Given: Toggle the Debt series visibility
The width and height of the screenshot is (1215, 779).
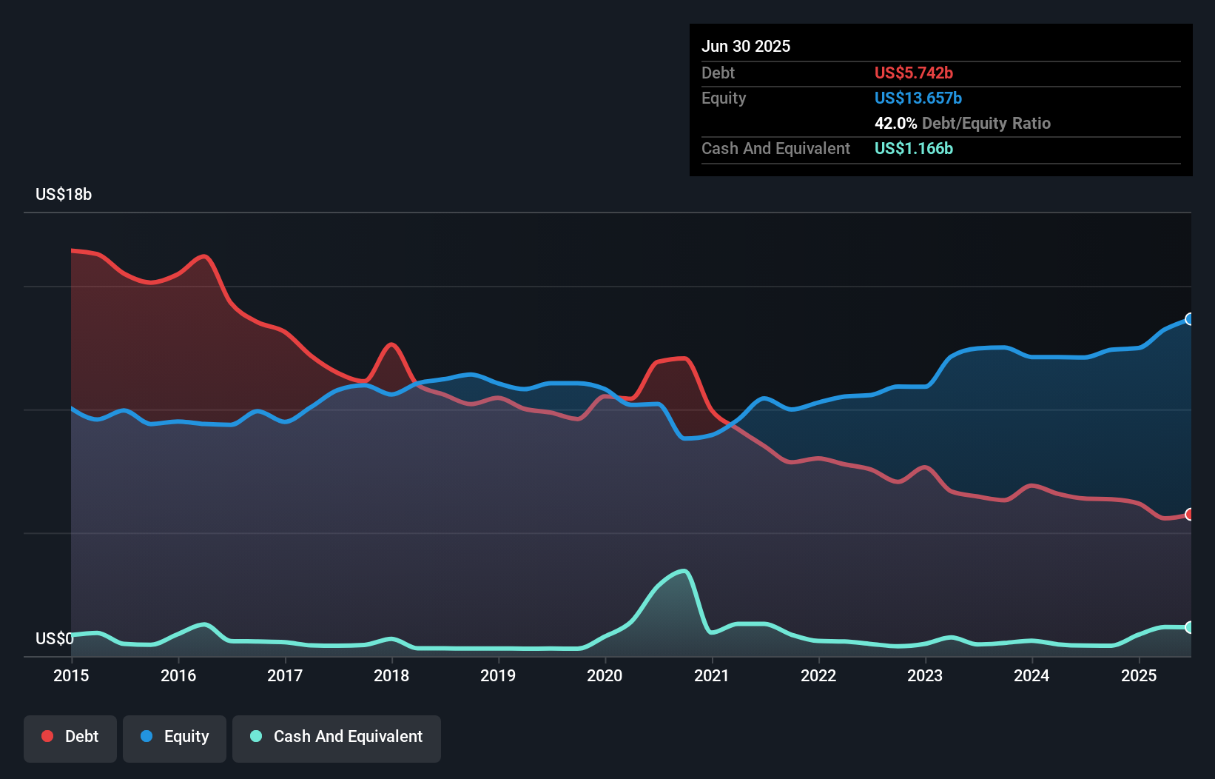Looking at the screenshot, I should pos(70,737).
